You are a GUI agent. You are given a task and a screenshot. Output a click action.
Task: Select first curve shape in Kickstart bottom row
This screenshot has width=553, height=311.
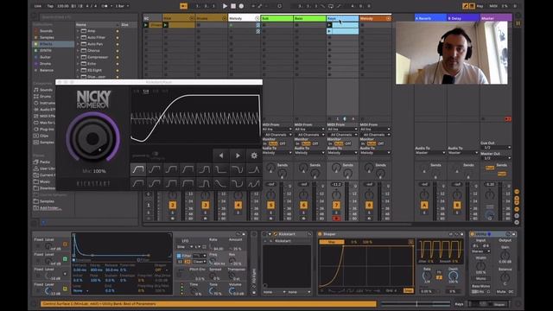click(x=138, y=183)
